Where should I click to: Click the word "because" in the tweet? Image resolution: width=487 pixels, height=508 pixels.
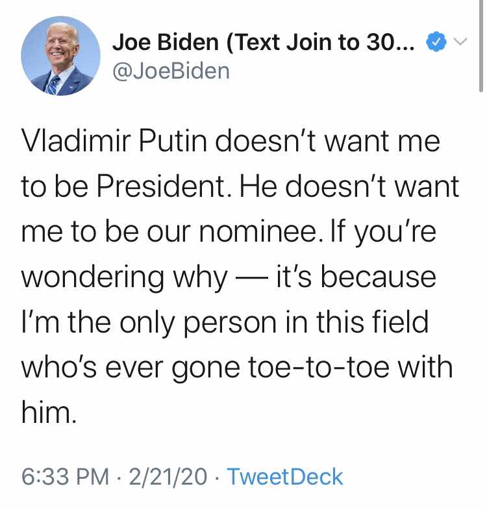[379, 277]
